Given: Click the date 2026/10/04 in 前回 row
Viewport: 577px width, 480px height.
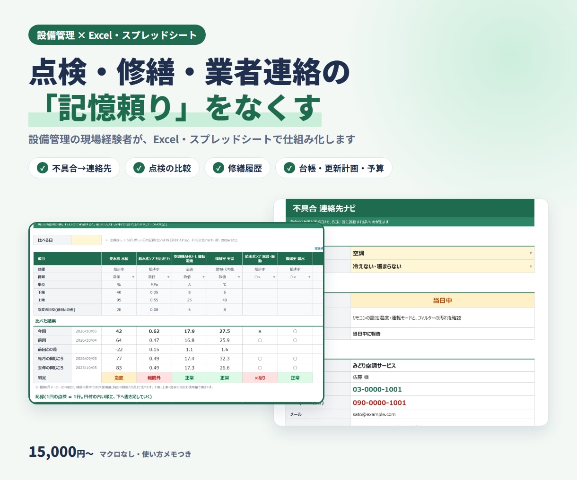Looking at the screenshot, I should pos(86,340).
